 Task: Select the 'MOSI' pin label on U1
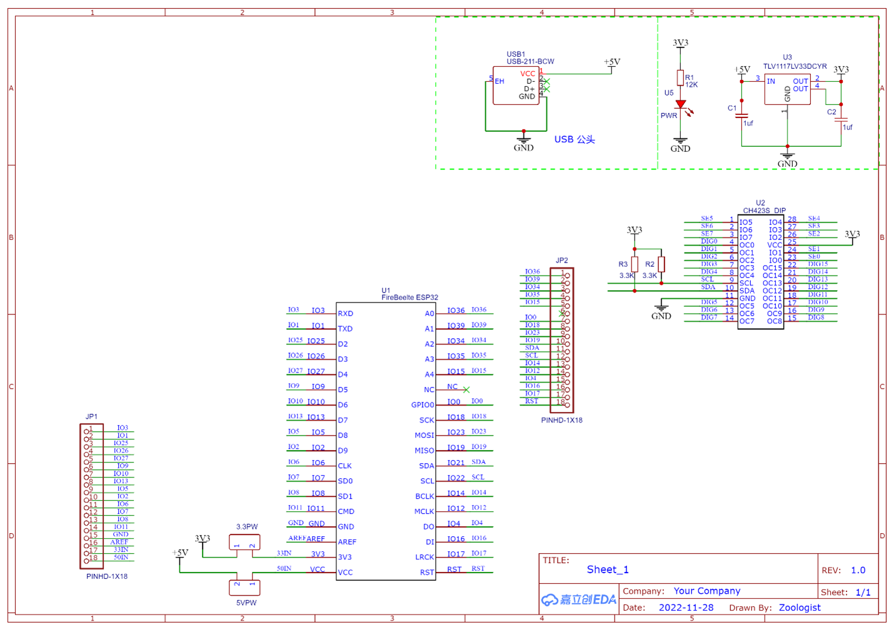424,435
